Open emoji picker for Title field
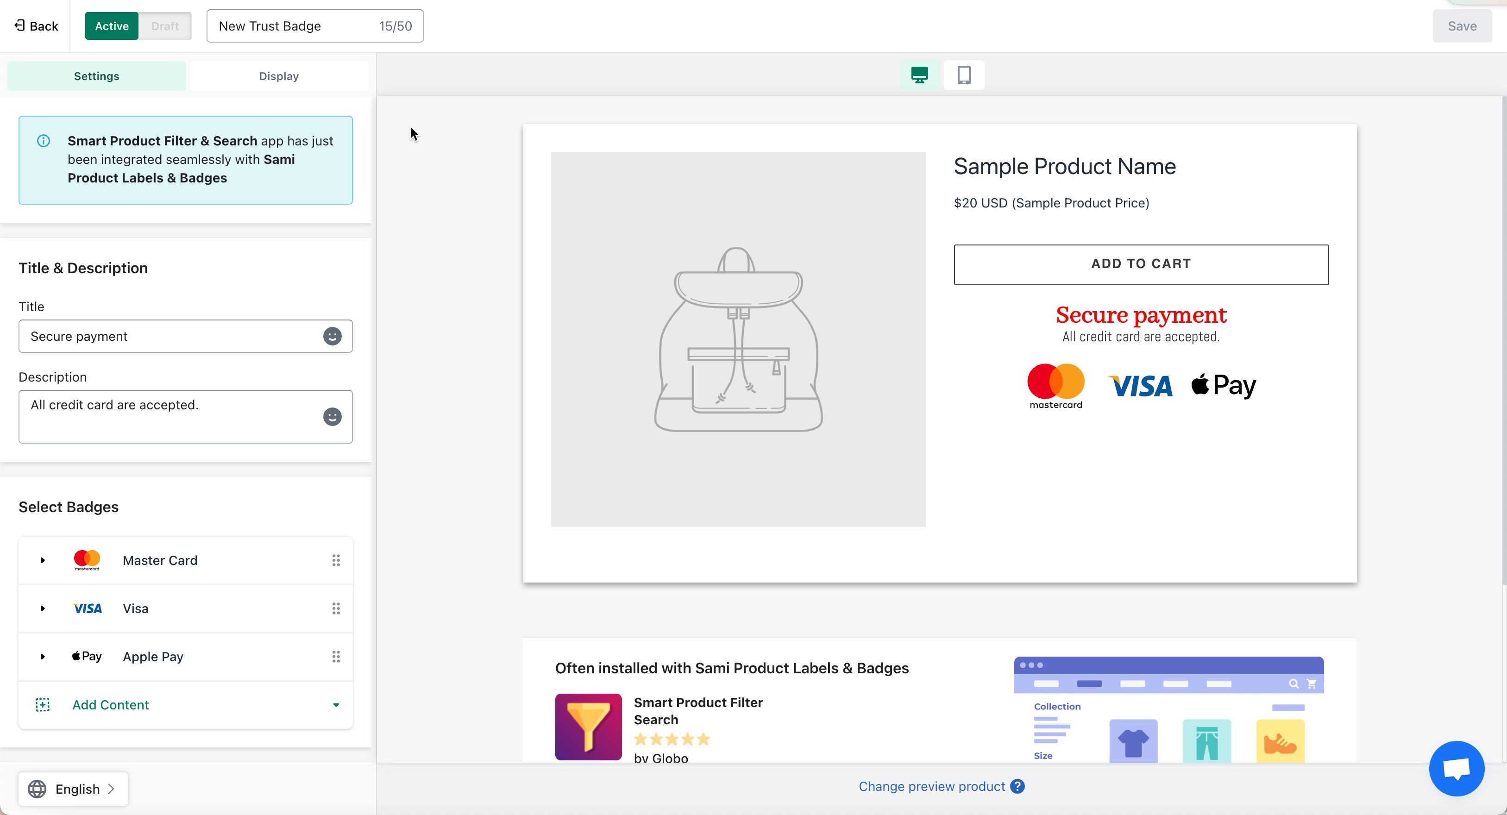1507x815 pixels. [x=332, y=336]
